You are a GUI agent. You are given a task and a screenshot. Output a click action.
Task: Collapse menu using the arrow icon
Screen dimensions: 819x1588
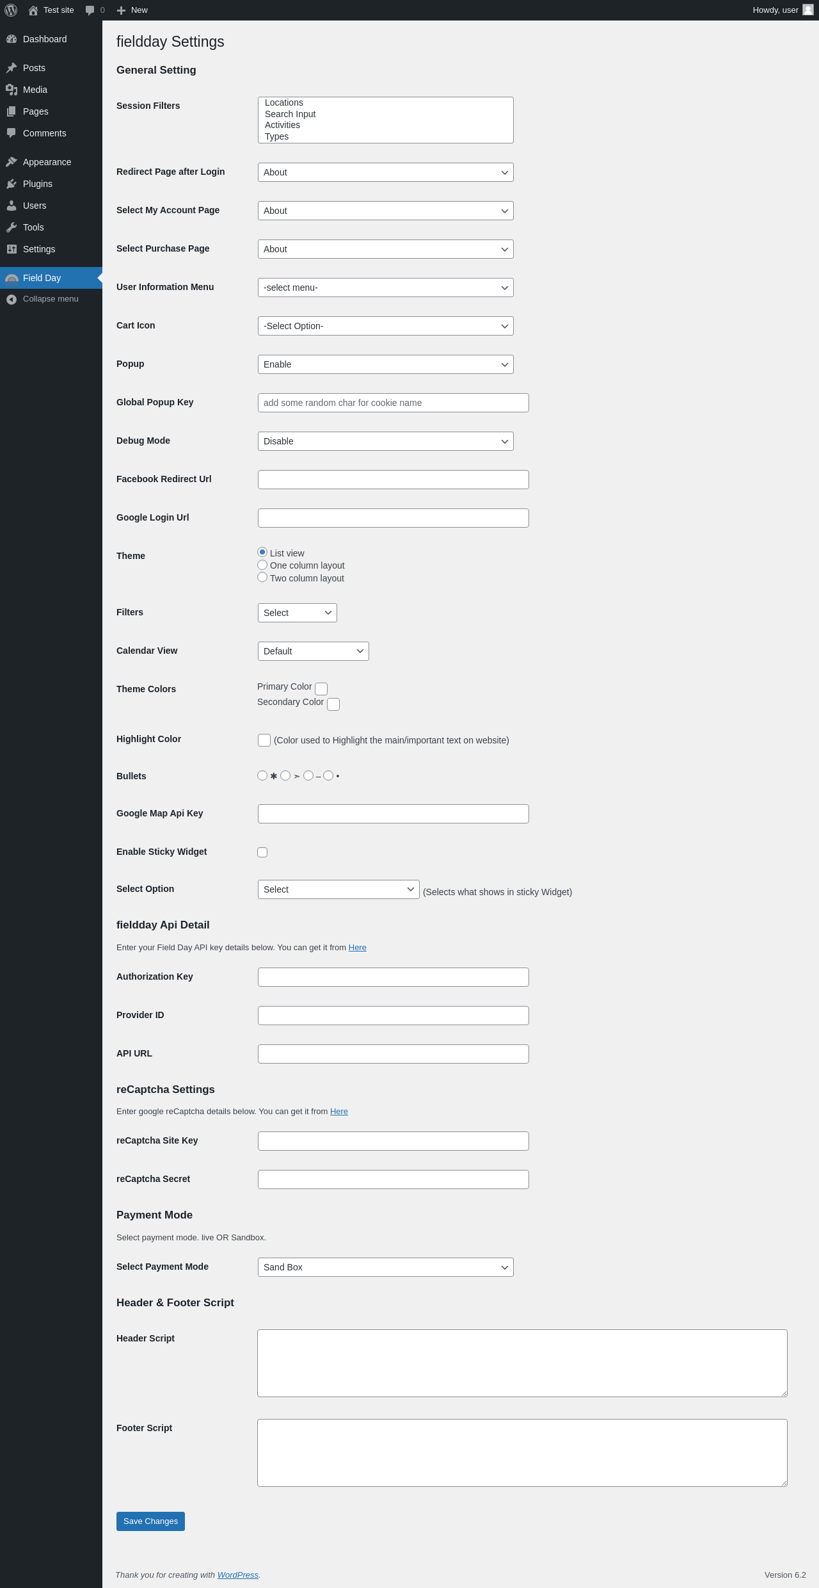[x=12, y=299]
